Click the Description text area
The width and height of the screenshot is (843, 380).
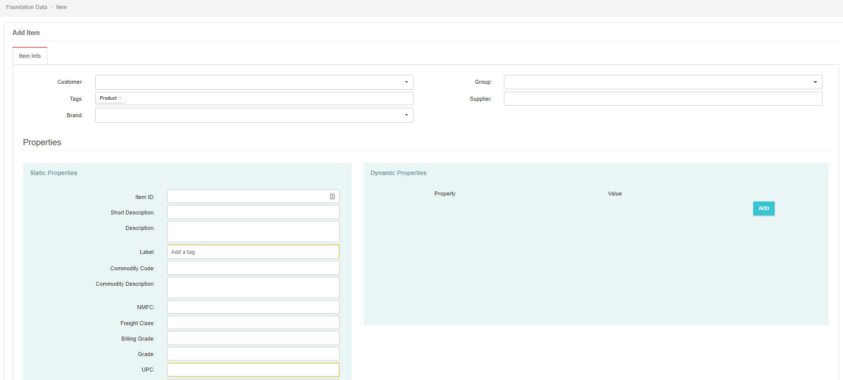(x=253, y=231)
